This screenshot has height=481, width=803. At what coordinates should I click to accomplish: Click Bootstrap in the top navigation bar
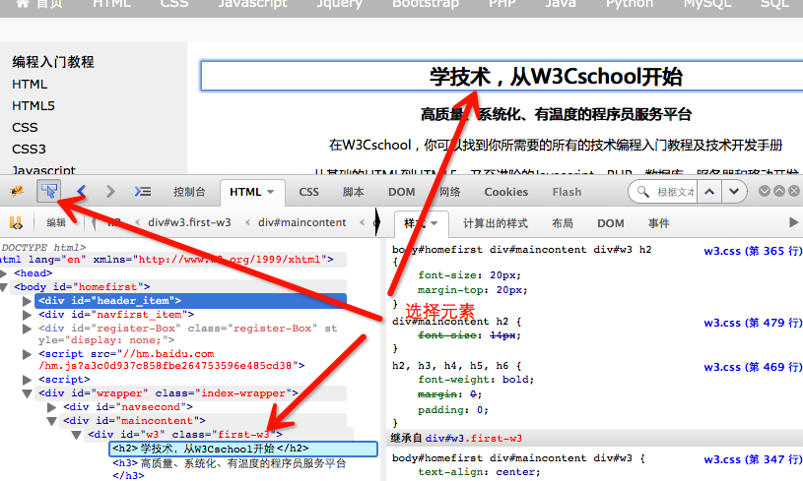426,4
